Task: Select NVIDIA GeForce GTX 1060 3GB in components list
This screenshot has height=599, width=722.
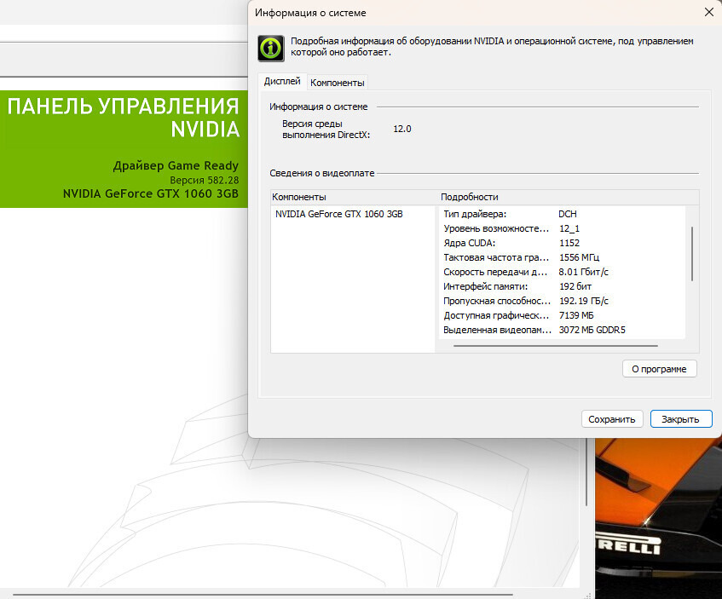Action: tap(338, 214)
